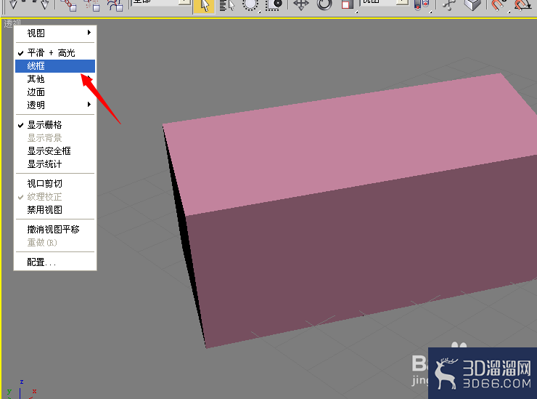Select 禁用视图 to disable viewport
Image resolution: width=537 pixels, height=399 pixels.
tap(55, 209)
